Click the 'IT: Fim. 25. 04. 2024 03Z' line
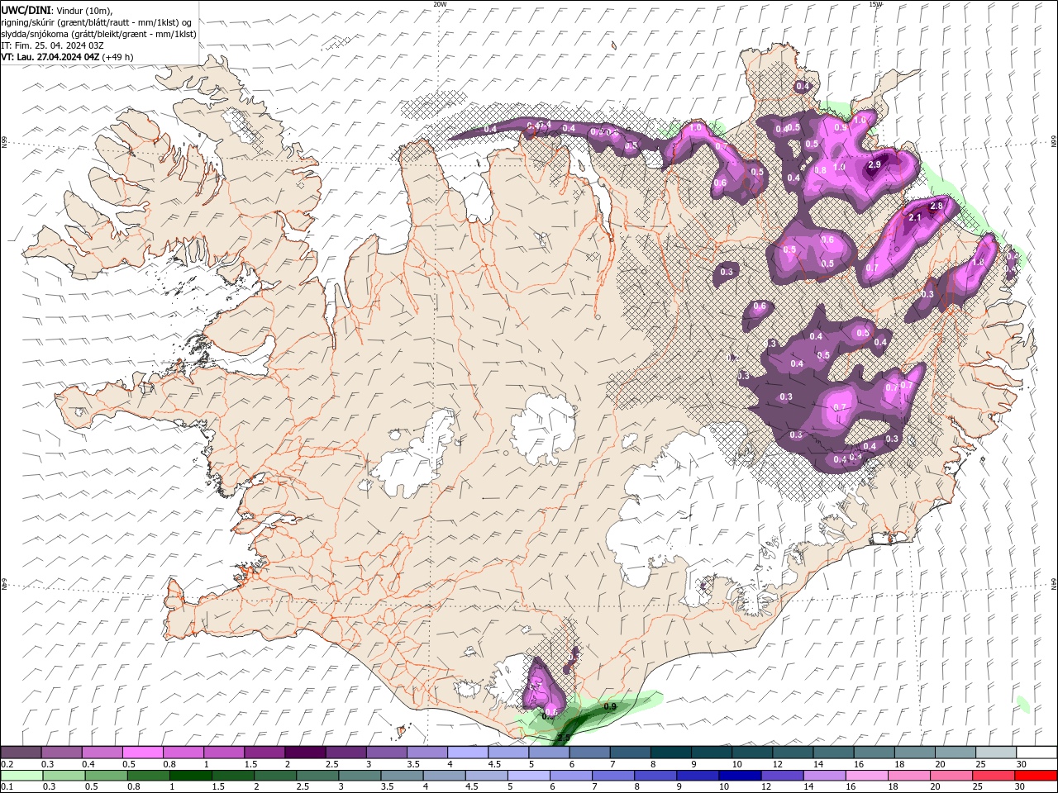The width and height of the screenshot is (1058, 793). (x=52, y=45)
